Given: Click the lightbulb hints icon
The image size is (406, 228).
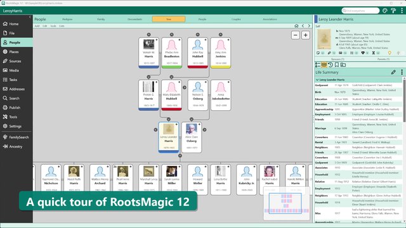Looking at the screenshot, I should tap(390, 53).
